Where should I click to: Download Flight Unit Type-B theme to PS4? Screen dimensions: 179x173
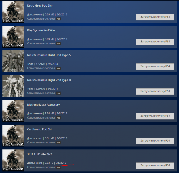[155, 91]
